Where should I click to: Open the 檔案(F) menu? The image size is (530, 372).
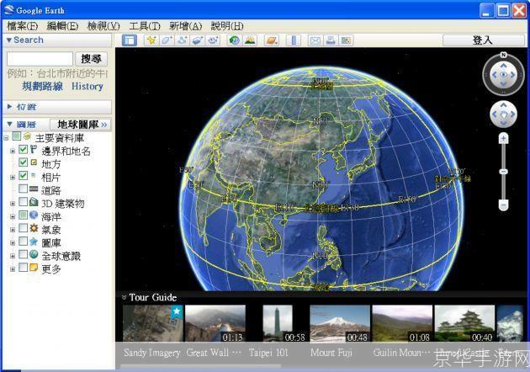[23, 26]
